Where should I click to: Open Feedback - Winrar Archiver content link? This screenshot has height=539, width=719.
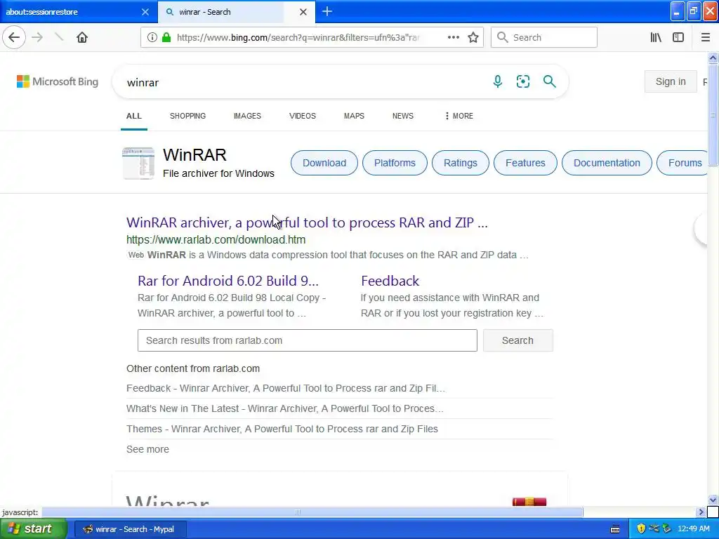(286, 388)
